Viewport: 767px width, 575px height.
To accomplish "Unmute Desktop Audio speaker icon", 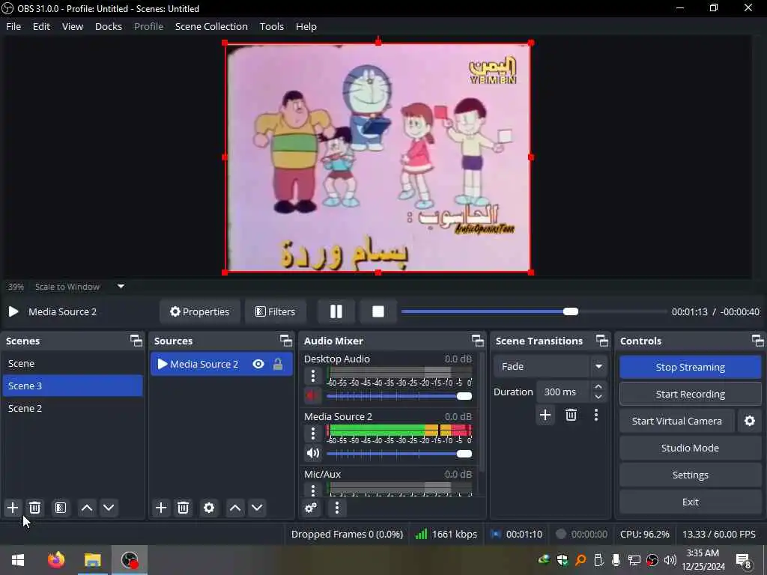I will (312, 395).
